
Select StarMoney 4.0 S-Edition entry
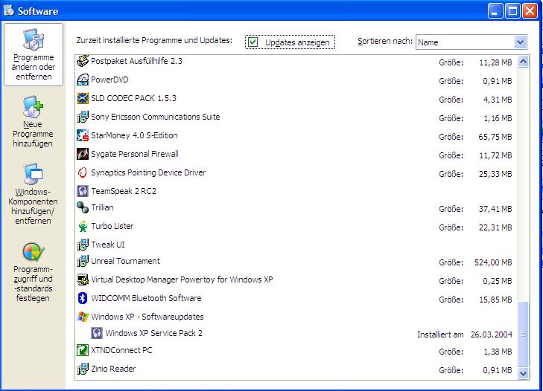[x=134, y=135]
